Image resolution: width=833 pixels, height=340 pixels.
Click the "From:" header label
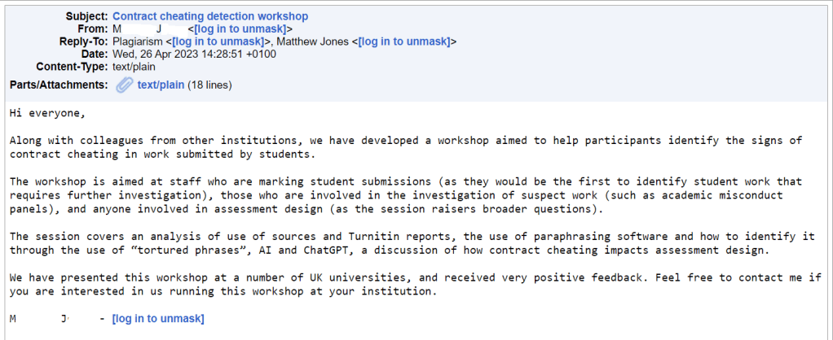click(90, 29)
